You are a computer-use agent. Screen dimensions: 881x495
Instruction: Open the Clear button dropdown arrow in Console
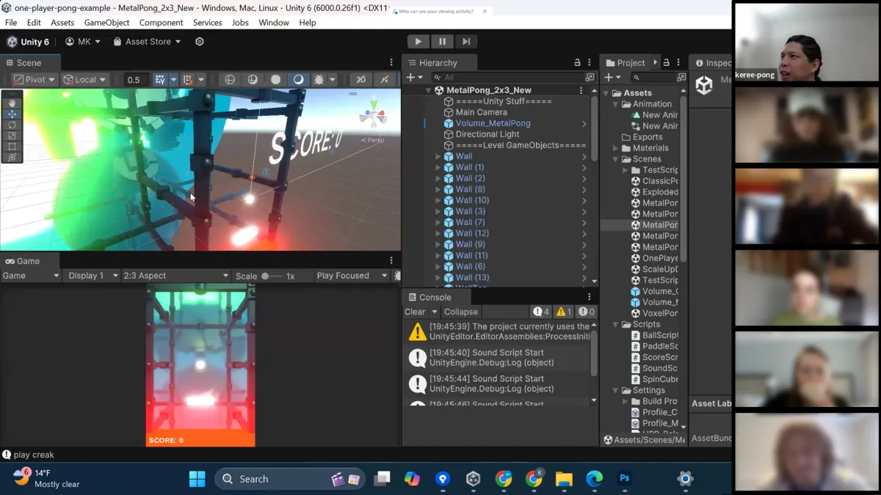point(435,312)
